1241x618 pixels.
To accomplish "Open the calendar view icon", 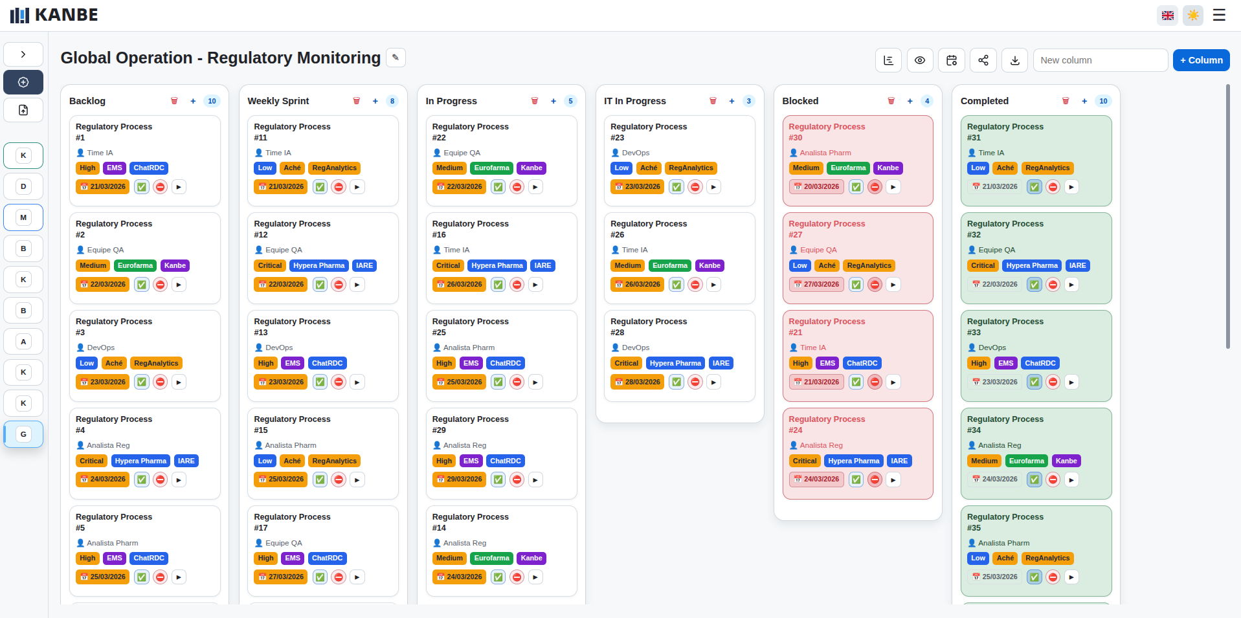I will [951, 60].
